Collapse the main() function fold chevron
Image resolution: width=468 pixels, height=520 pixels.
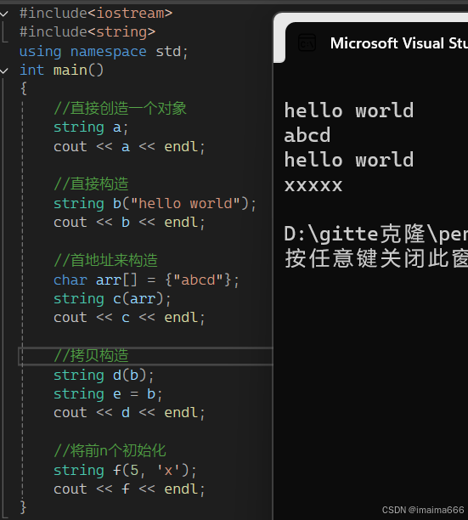4,71
